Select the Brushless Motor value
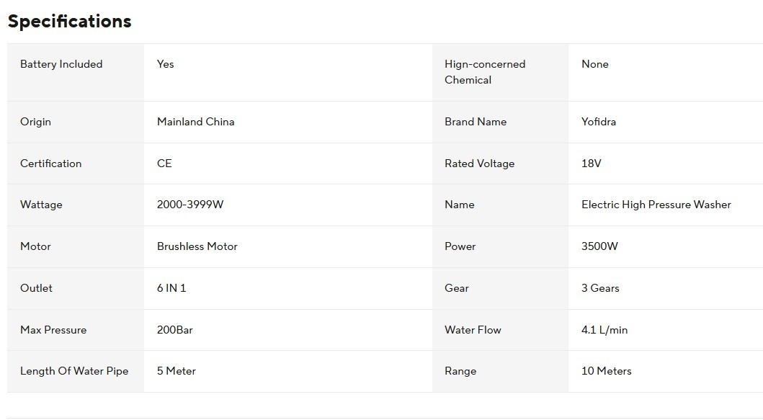Image resolution: width=763 pixels, height=420 pixels. 197,246
